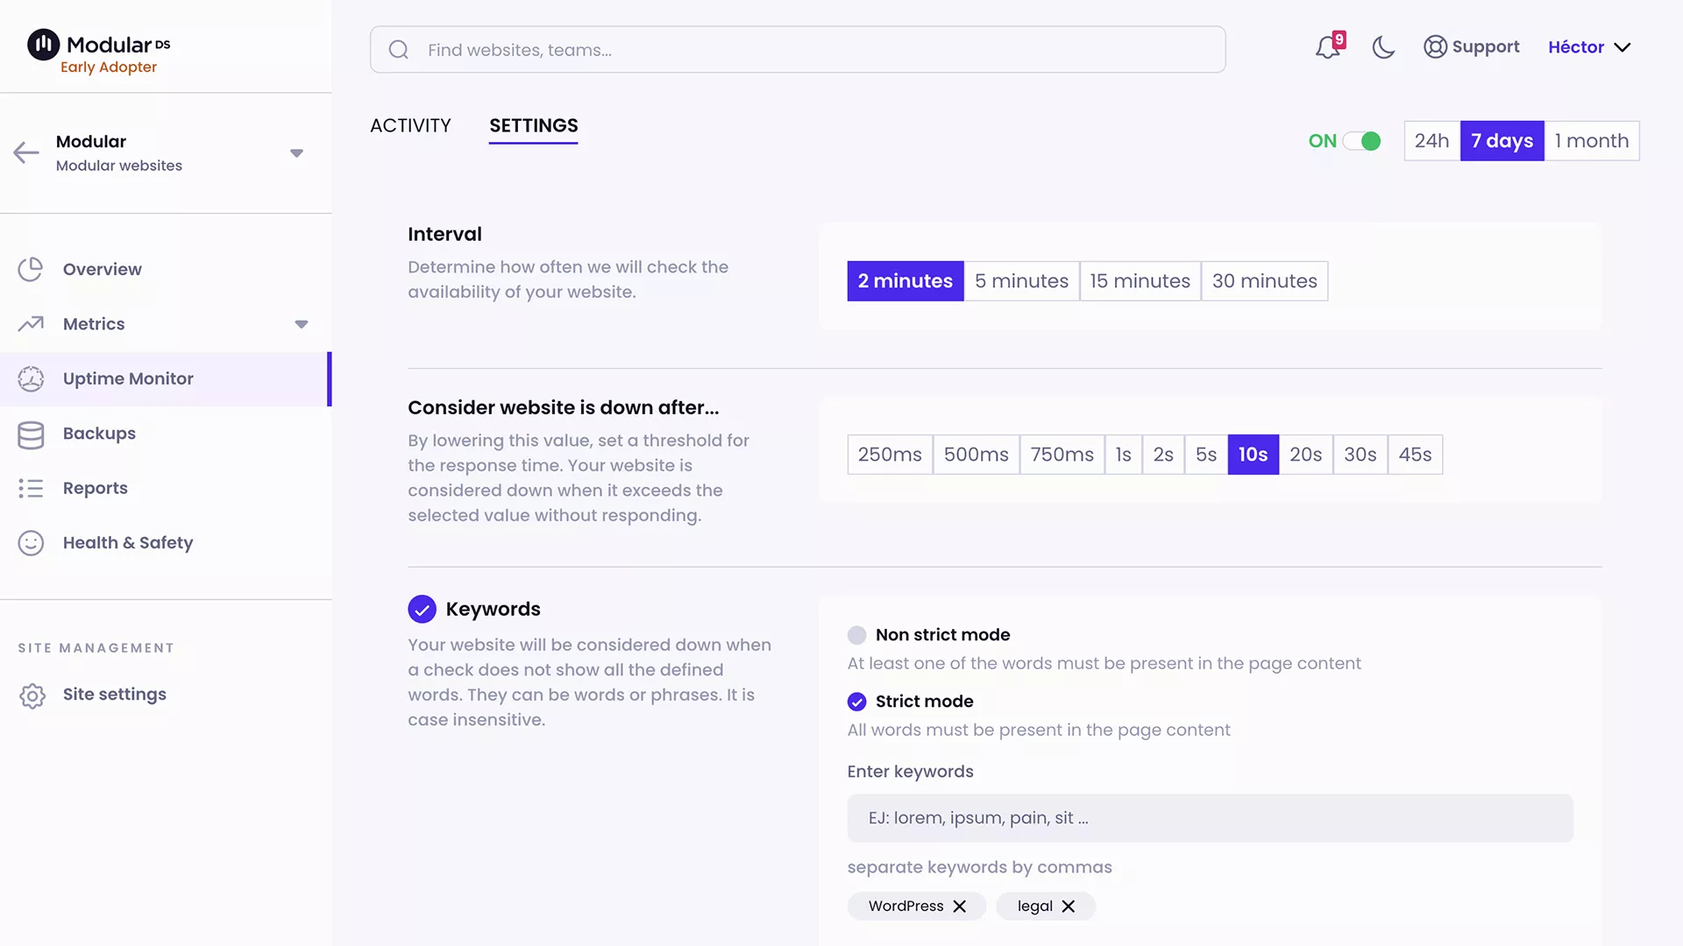
Task: Select Non strict mode radio
Action: point(857,635)
